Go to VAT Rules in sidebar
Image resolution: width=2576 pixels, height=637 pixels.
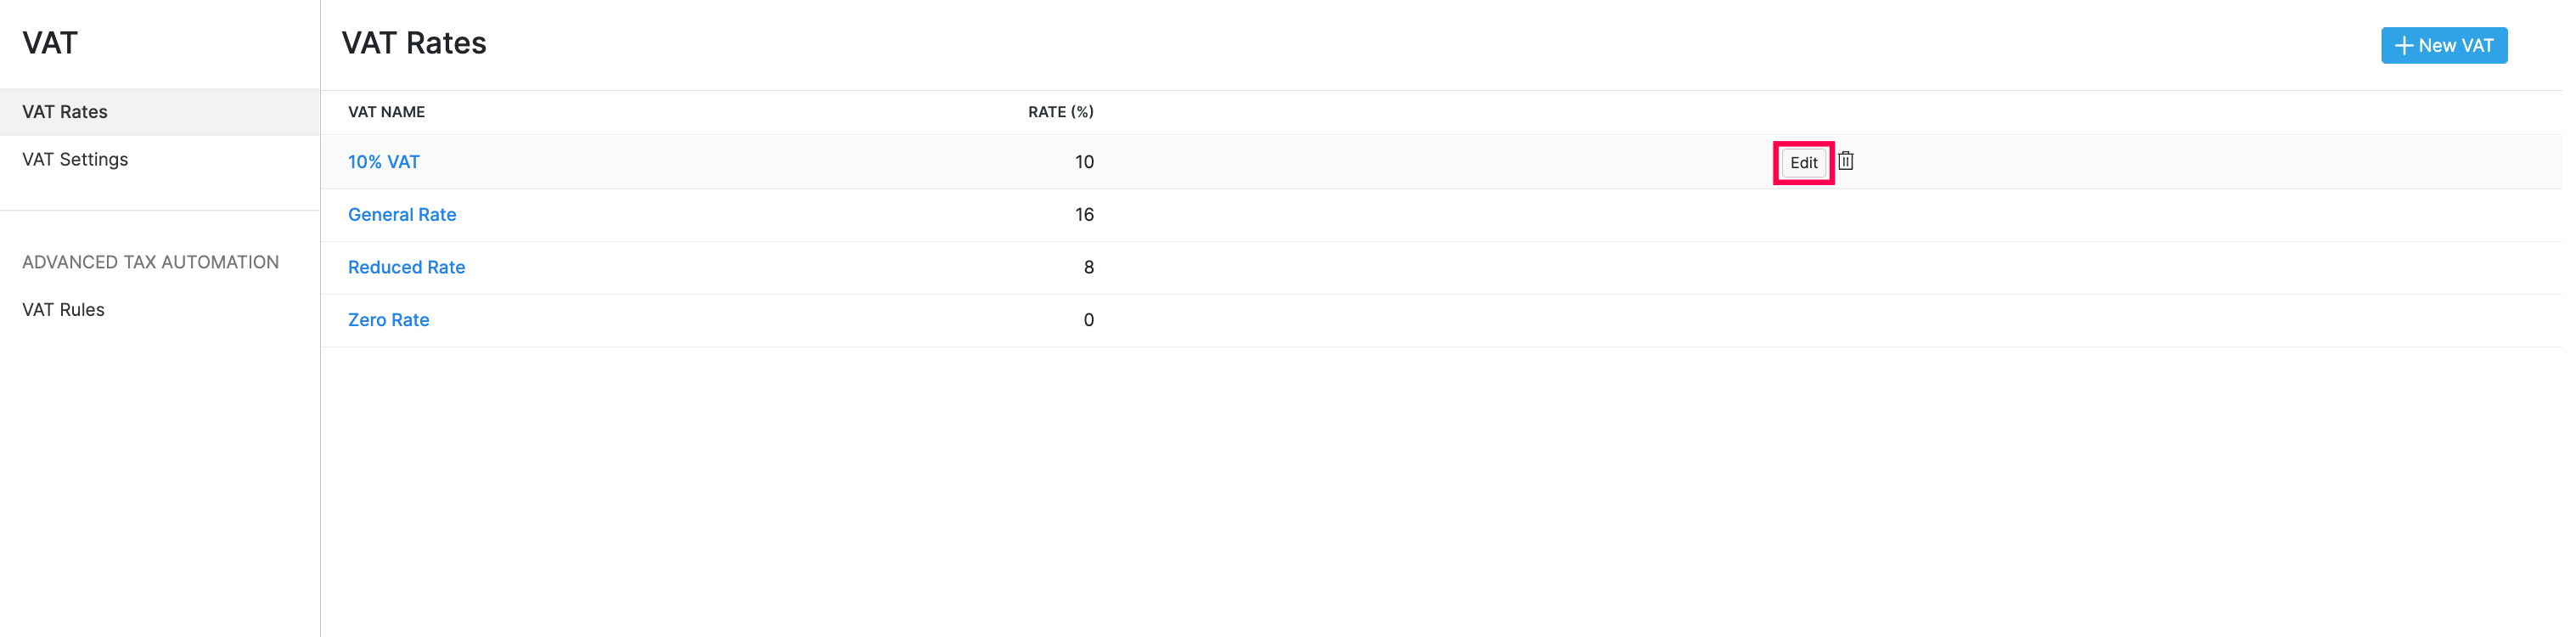[x=63, y=310]
